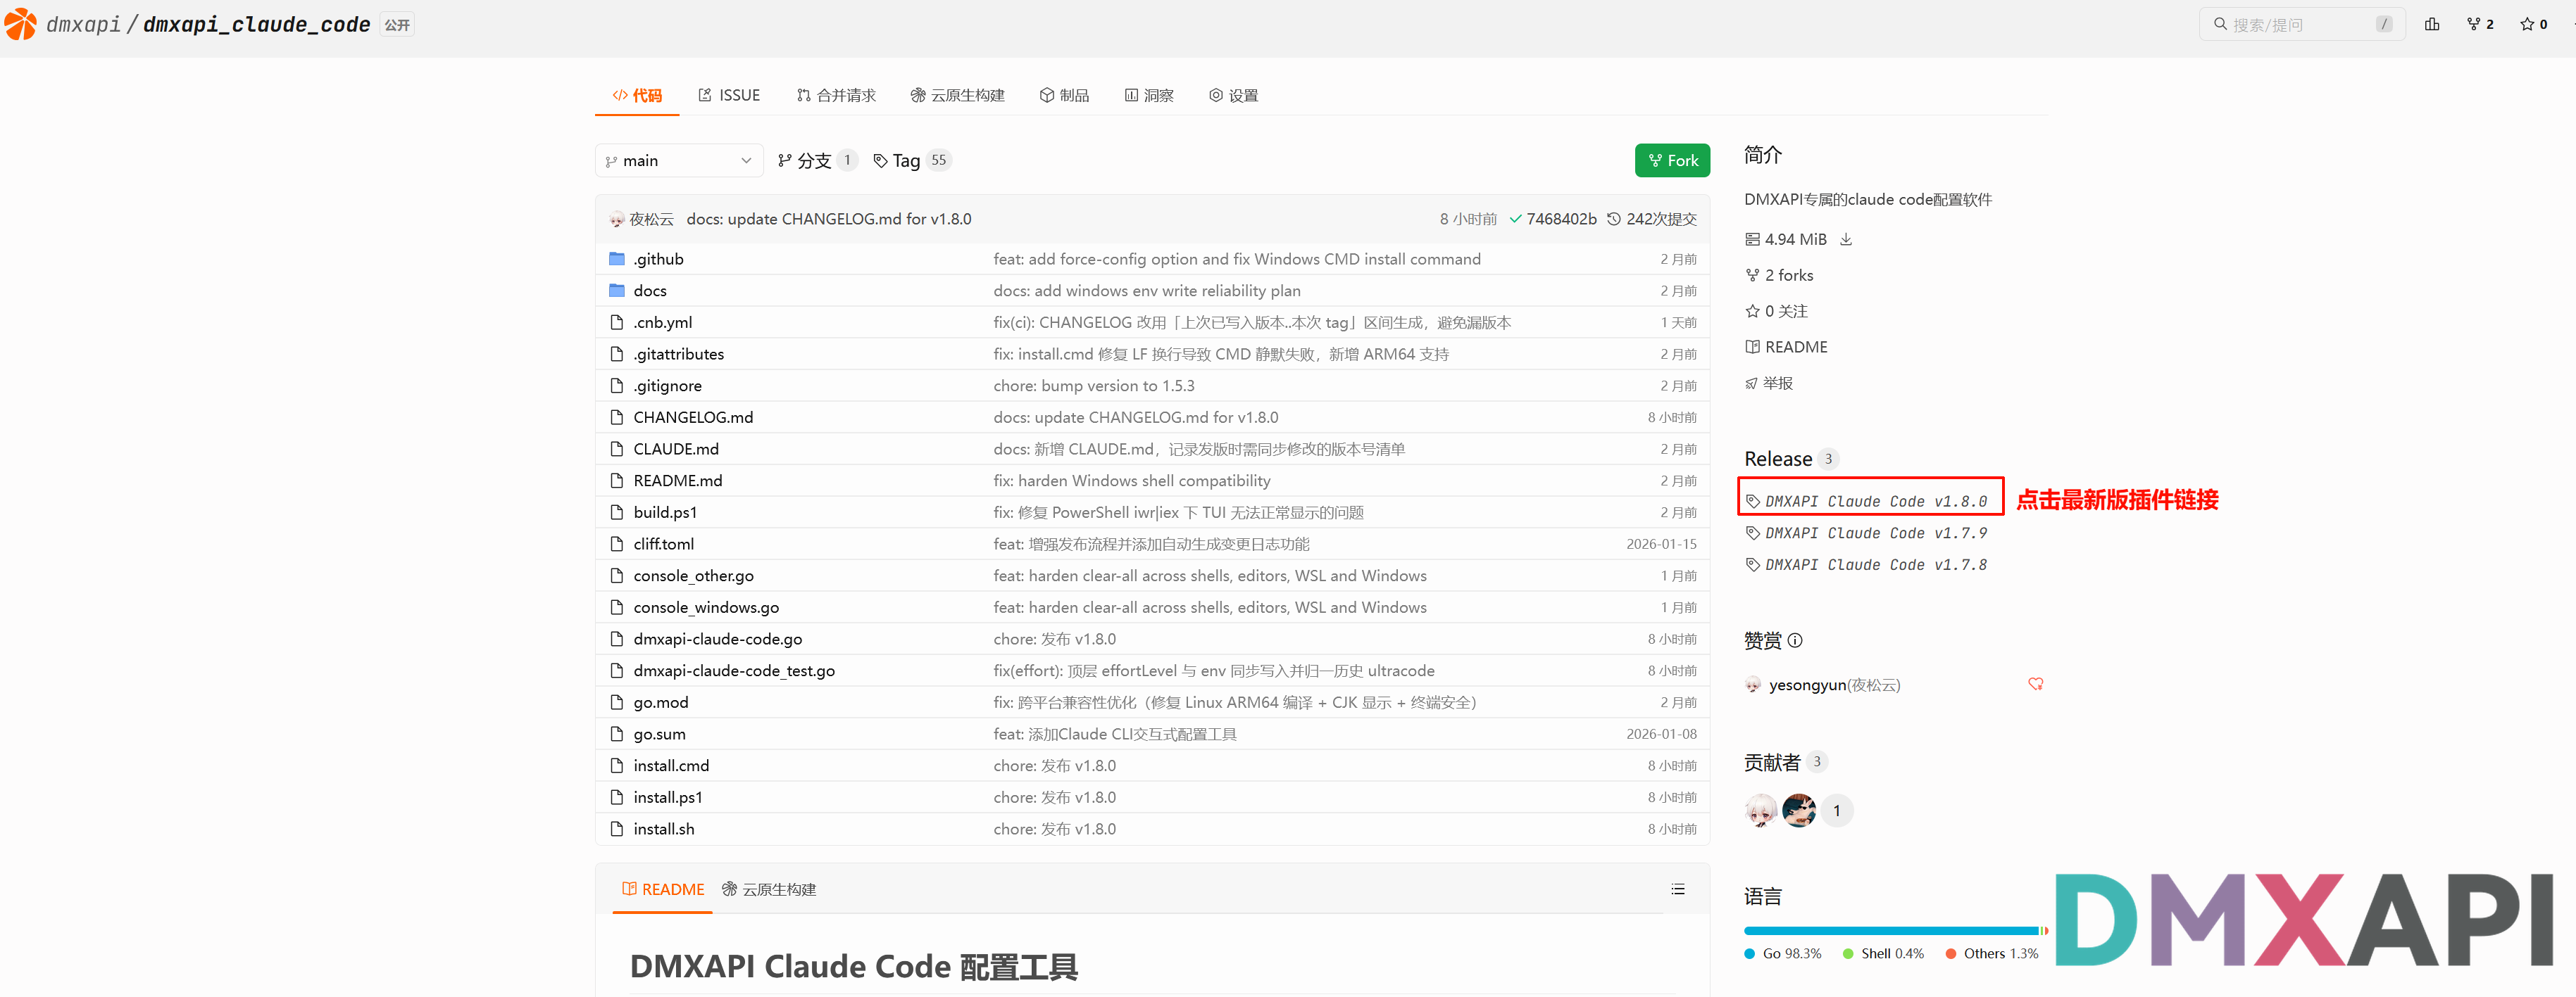Viewport: 2576px width, 997px height.
Task: Click the CNB orange logo icon
Action: tap(20, 24)
